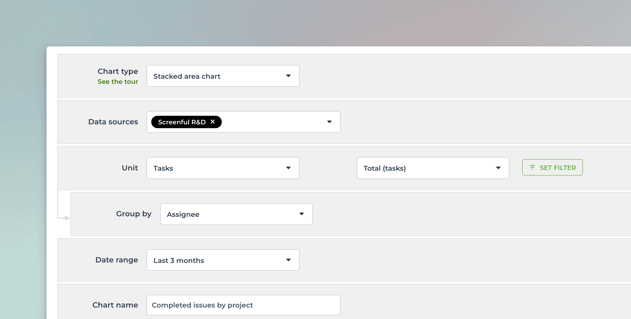Click the filter icon inside SET FILTER
This screenshot has height=319, width=631.
[x=533, y=167]
